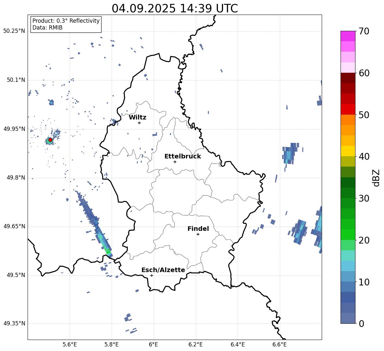Click the 5.8°E longitude label
Viewport: 384px width, 351px height.
point(112,345)
